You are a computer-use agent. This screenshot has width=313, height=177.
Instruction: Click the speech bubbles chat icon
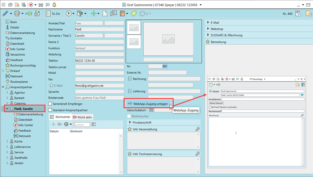[x=113, y=13]
